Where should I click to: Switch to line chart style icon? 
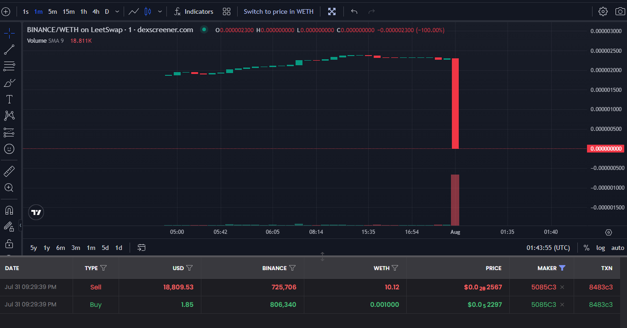(x=134, y=11)
